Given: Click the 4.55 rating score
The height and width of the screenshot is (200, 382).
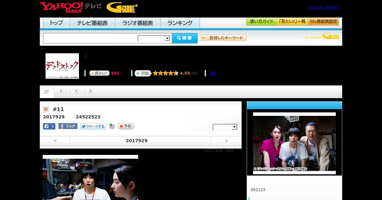Looking at the screenshot, I should coord(185,73).
